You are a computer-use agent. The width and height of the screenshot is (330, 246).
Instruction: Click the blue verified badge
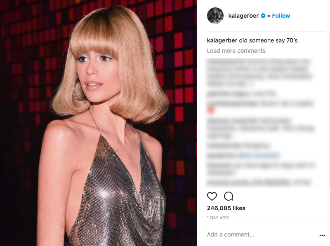[263, 16]
